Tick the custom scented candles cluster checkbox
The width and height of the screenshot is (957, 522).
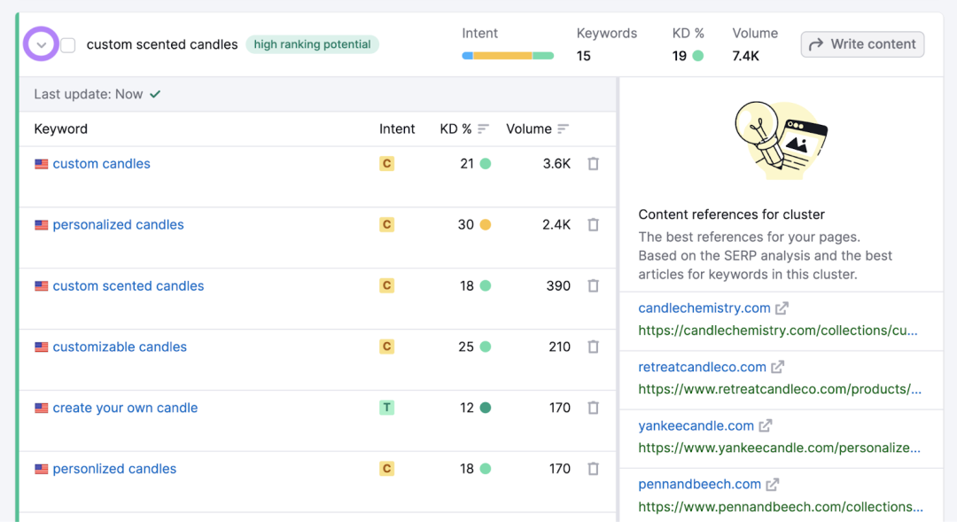click(67, 44)
